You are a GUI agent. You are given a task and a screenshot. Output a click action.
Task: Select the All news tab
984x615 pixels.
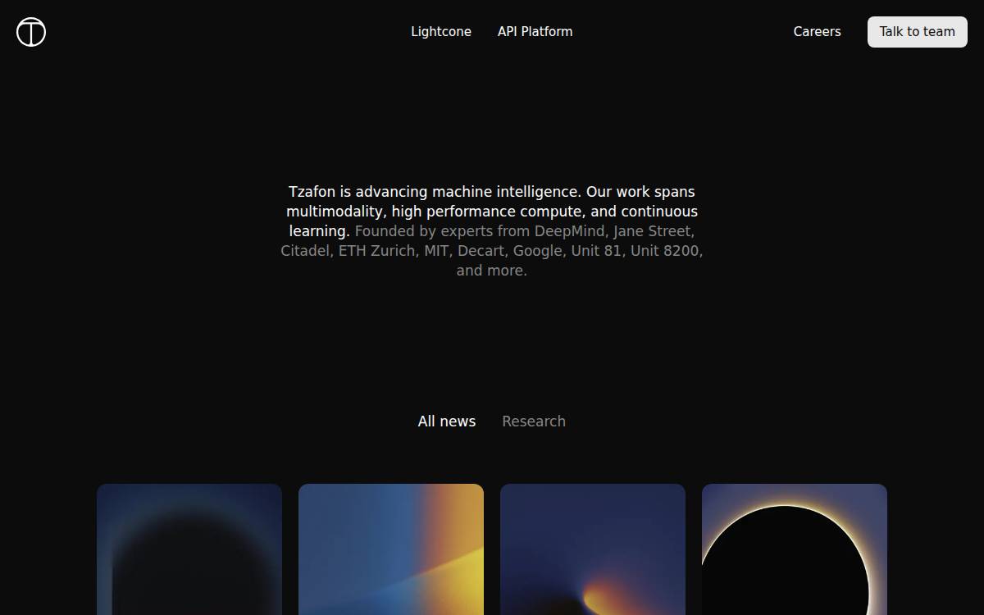coord(447,421)
